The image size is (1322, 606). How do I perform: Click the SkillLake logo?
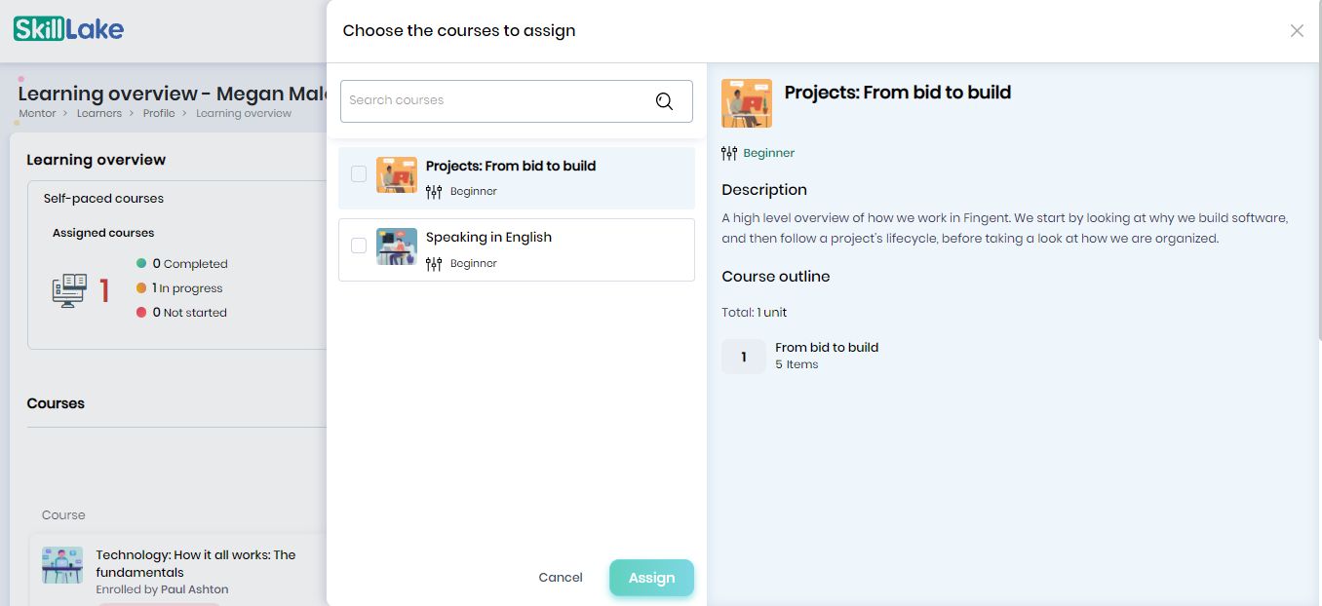(x=68, y=29)
